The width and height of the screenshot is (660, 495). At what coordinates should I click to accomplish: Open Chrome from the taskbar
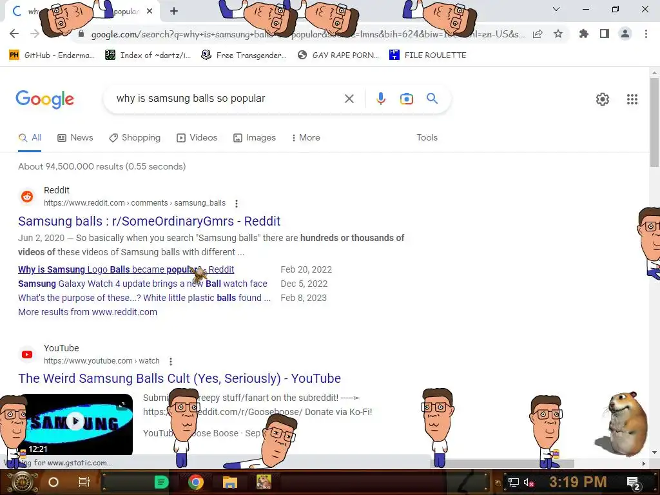tap(196, 482)
